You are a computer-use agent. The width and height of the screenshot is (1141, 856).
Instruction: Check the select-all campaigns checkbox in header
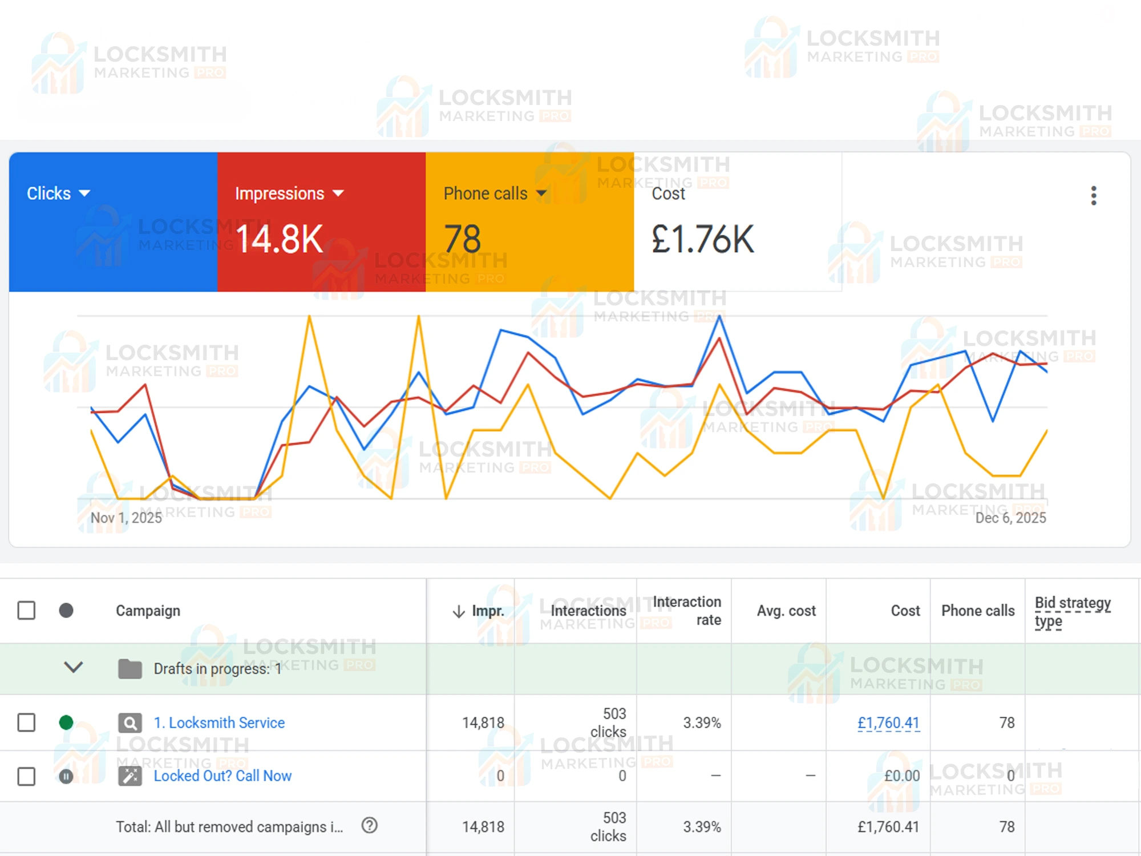point(26,611)
